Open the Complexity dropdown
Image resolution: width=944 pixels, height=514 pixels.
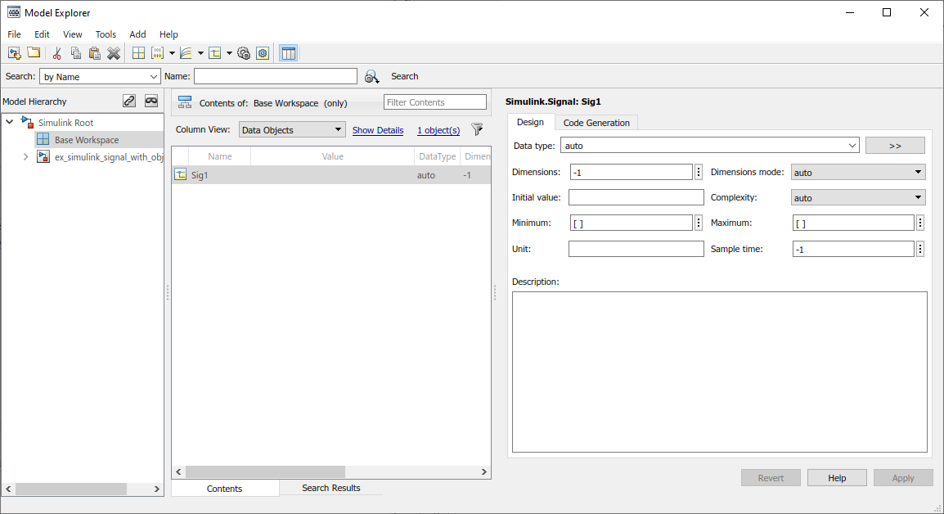[x=858, y=198]
